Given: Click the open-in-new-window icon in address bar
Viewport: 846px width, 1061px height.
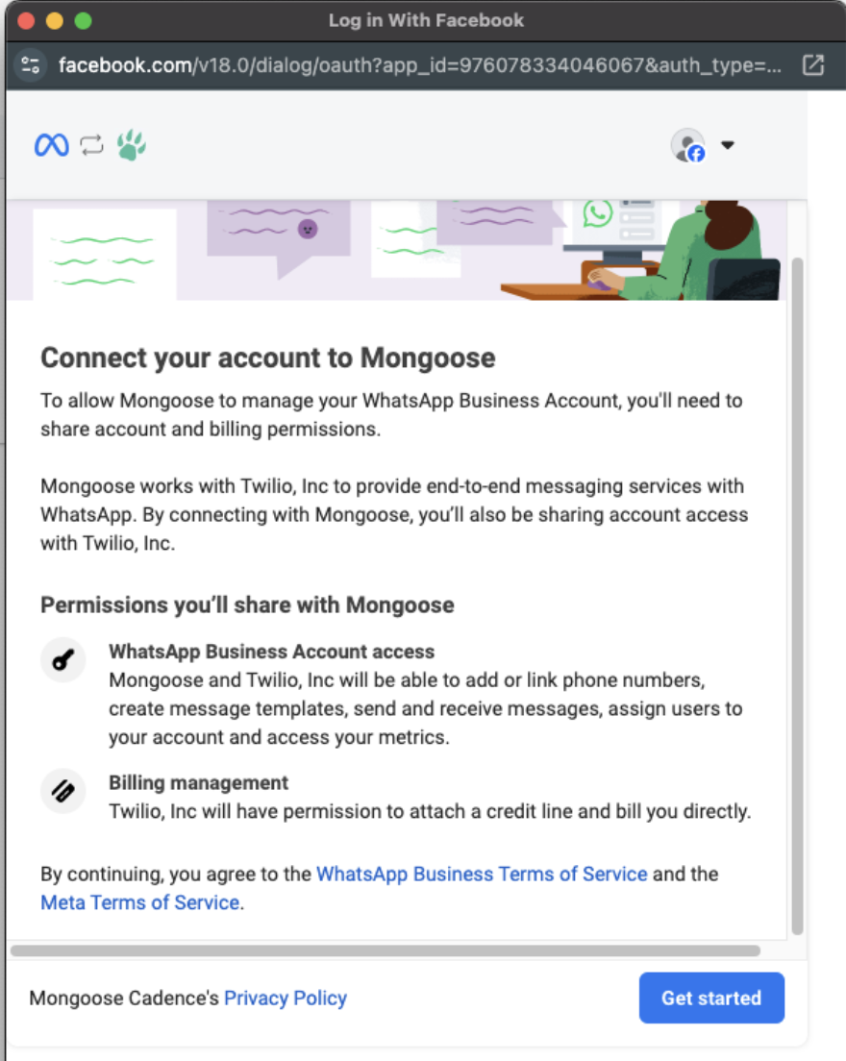Looking at the screenshot, I should 813,65.
